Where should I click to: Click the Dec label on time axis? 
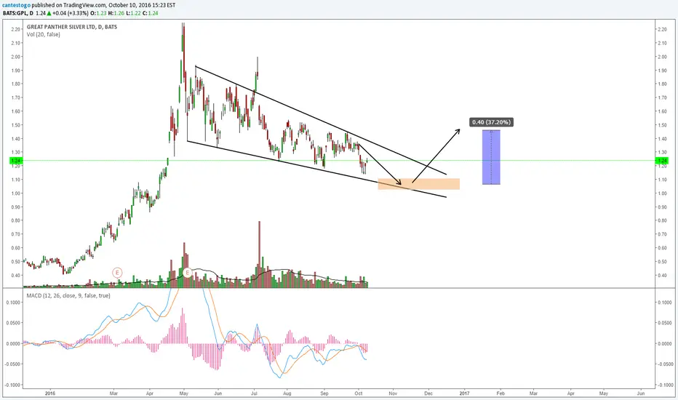pyautogui.click(x=428, y=393)
